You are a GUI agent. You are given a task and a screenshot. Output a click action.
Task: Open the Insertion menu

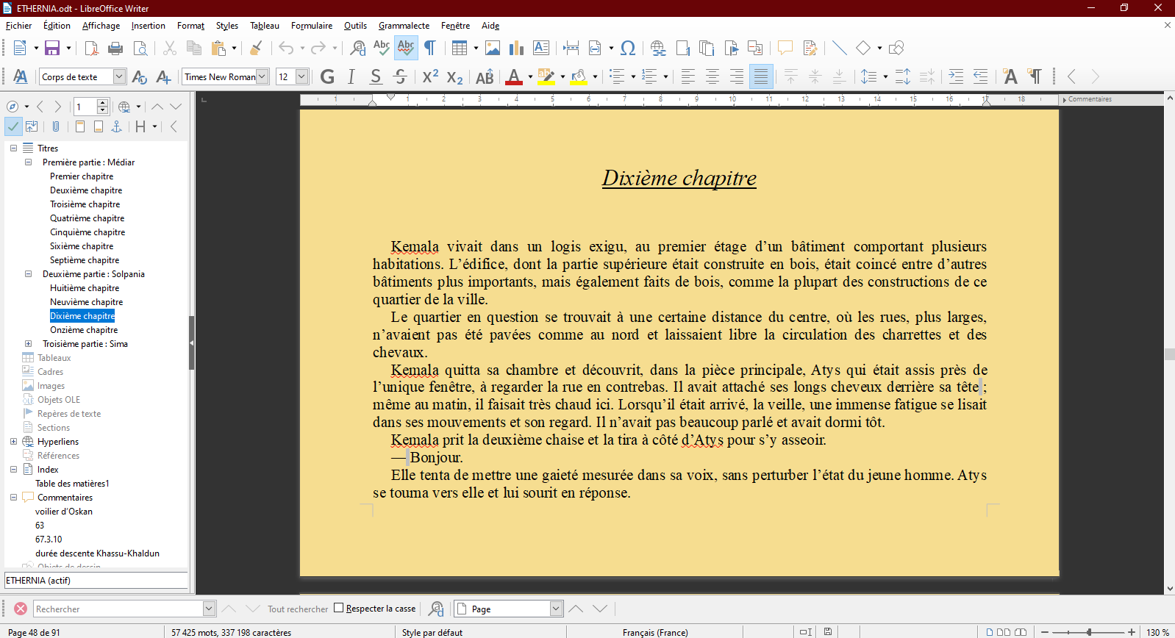148,26
